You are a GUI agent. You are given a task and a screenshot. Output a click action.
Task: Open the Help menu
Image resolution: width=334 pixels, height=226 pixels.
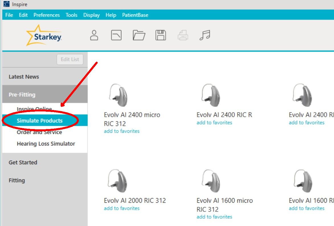[111, 15]
